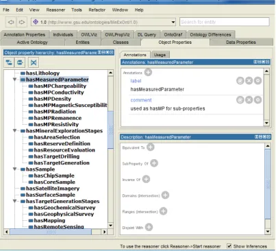Switch to the Entities tab
Viewport: 276px width, 251px height.
click(x=83, y=43)
